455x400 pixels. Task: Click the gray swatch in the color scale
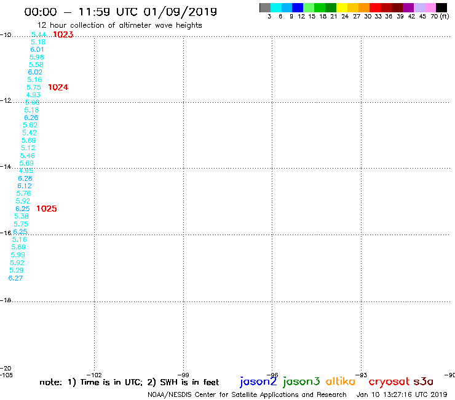point(265,7)
